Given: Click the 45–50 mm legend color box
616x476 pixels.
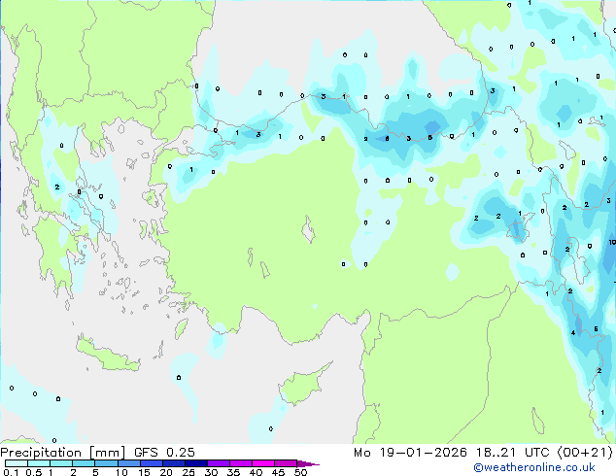Looking at the screenshot, I should click(x=286, y=463).
